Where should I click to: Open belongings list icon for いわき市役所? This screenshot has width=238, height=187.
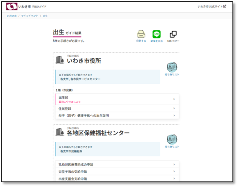pyautogui.click(x=172, y=67)
